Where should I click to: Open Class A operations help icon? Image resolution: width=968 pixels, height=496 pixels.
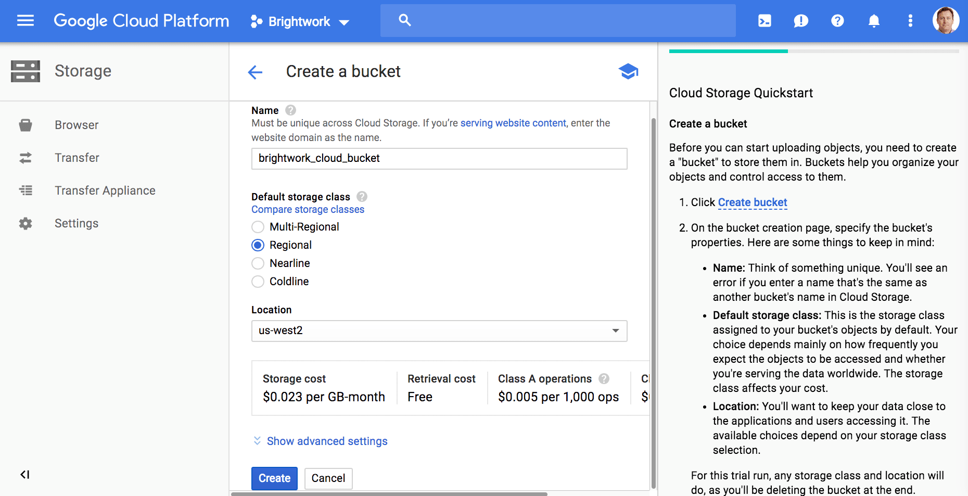click(x=604, y=379)
